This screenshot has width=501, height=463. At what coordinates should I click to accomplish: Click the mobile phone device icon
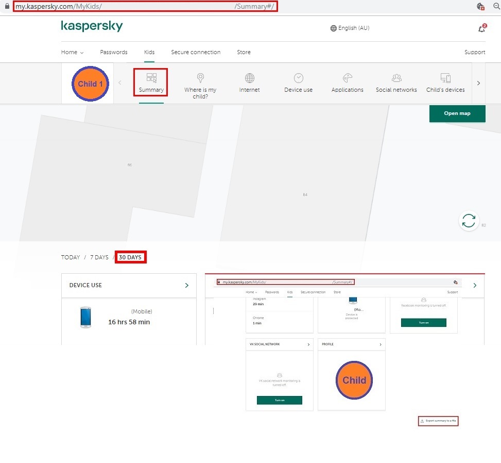[85, 317]
